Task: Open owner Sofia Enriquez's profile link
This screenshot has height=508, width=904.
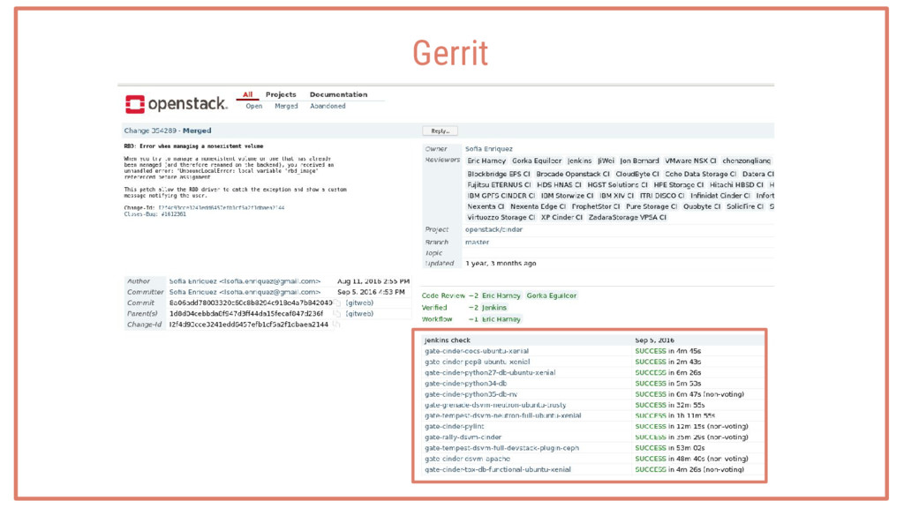Action: [489, 148]
